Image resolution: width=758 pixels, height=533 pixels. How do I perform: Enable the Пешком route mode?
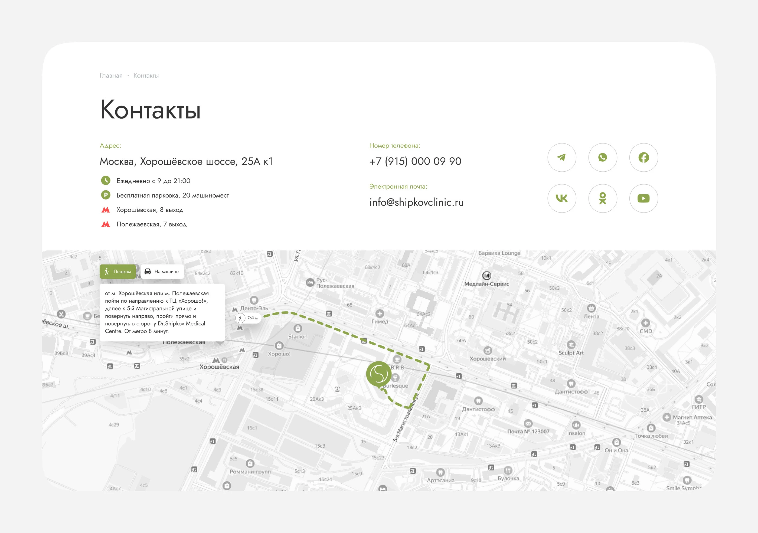pos(118,272)
